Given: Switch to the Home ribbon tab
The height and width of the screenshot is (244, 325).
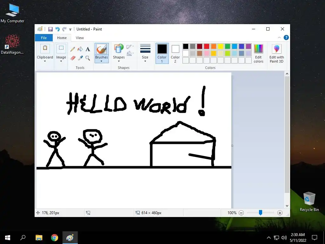Looking at the screenshot, I should tap(62, 38).
